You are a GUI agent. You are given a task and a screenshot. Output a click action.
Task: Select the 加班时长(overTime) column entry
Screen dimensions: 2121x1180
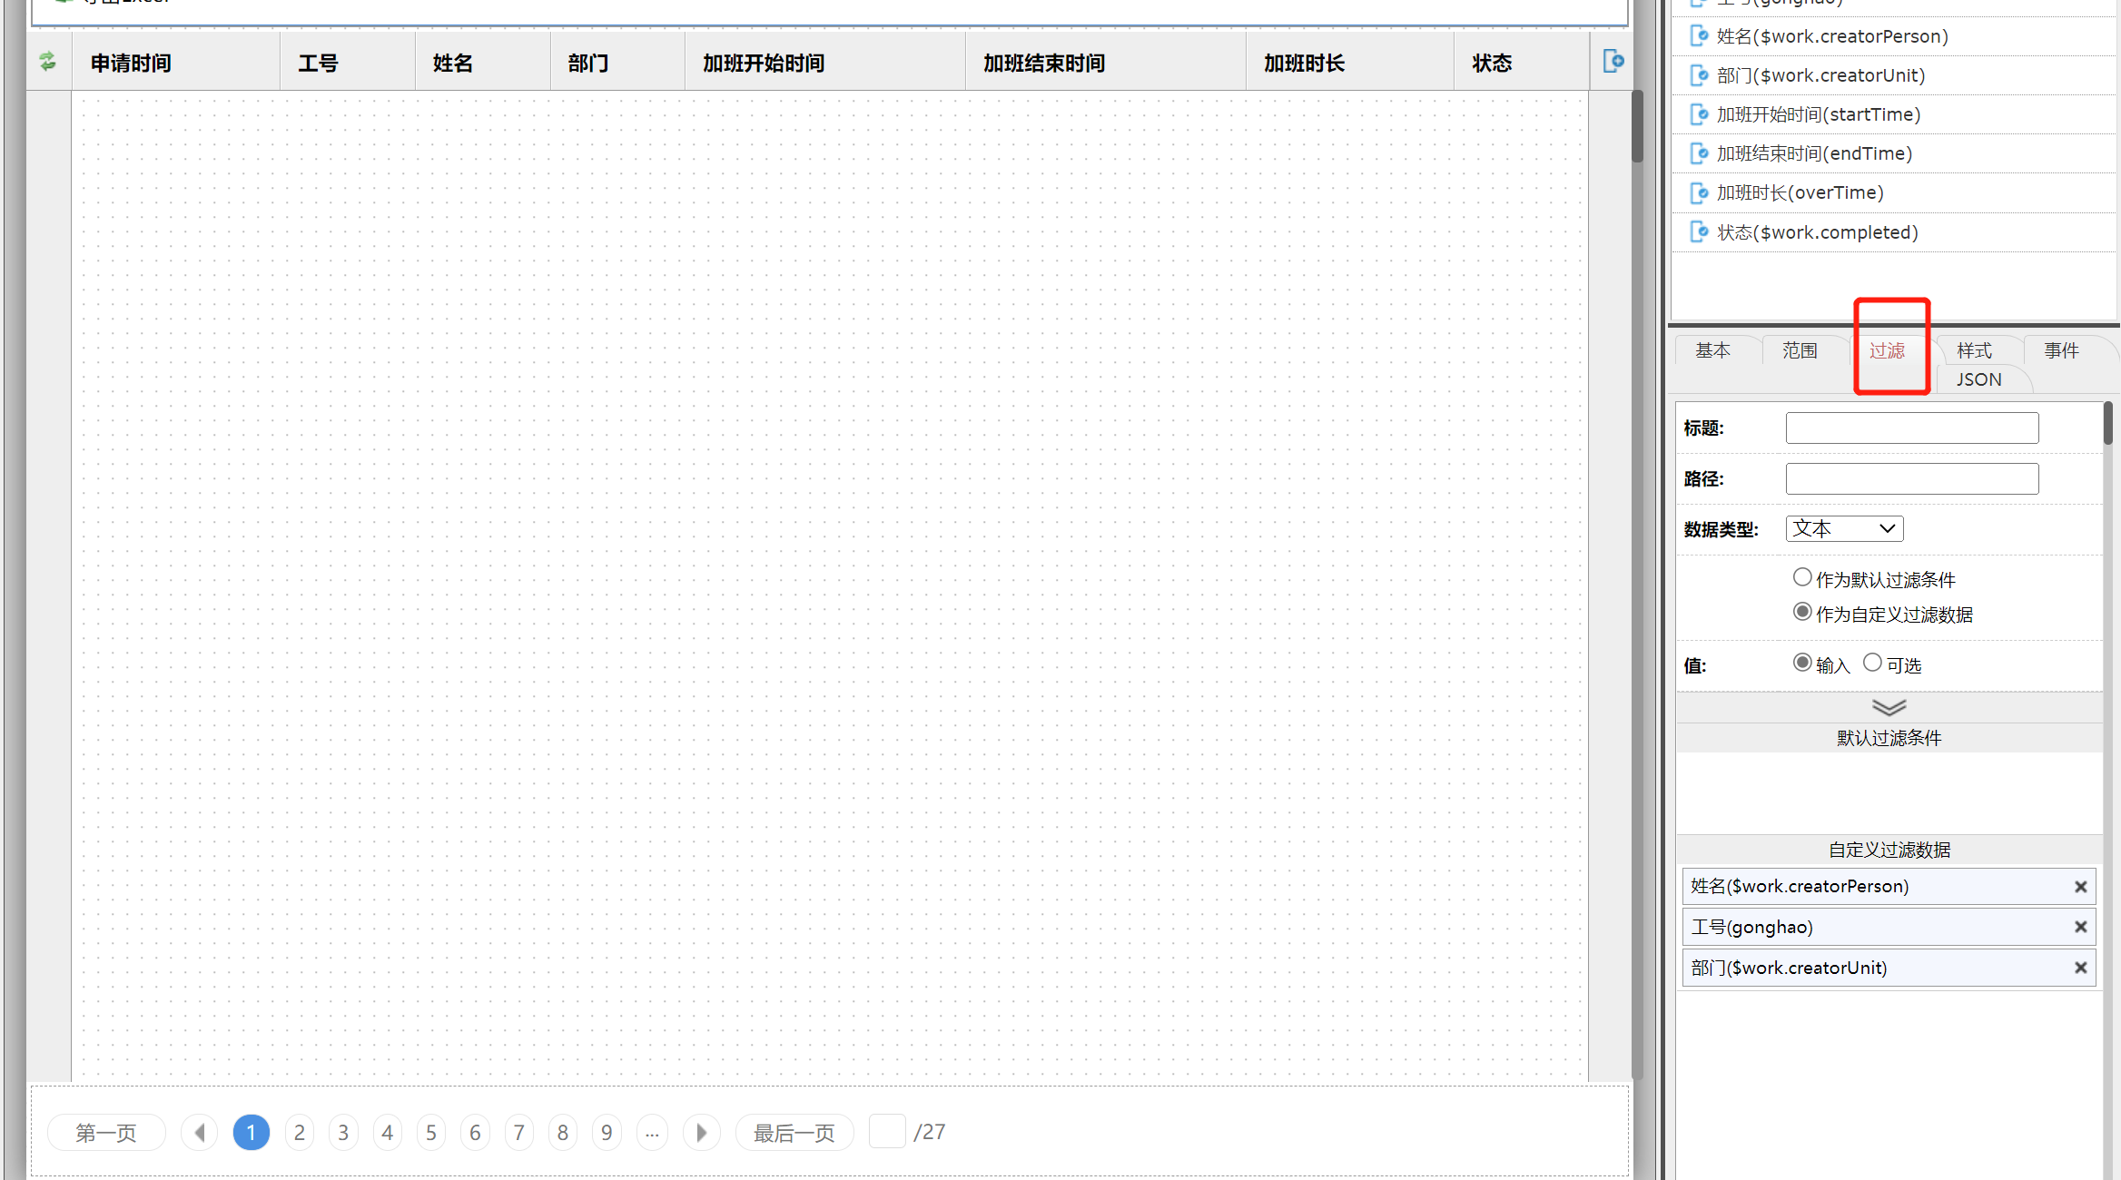[x=1800, y=192]
